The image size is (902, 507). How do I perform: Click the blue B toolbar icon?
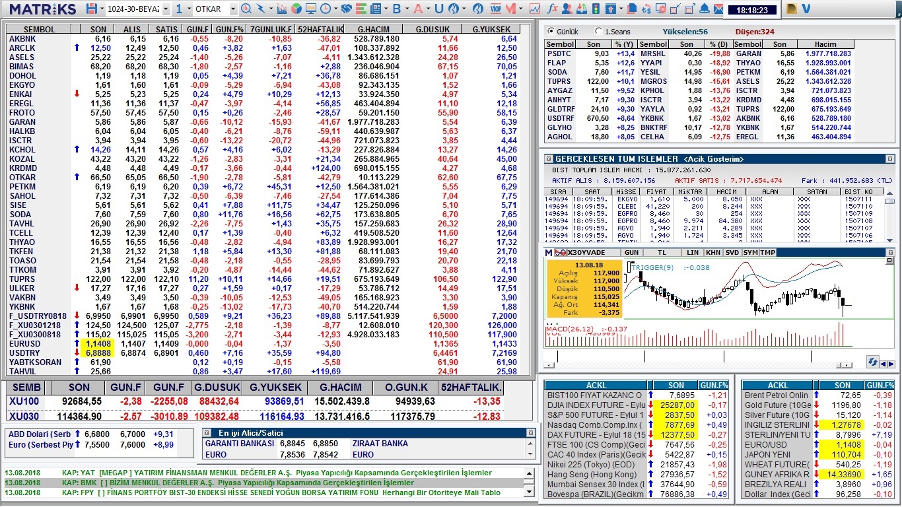point(397,9)
